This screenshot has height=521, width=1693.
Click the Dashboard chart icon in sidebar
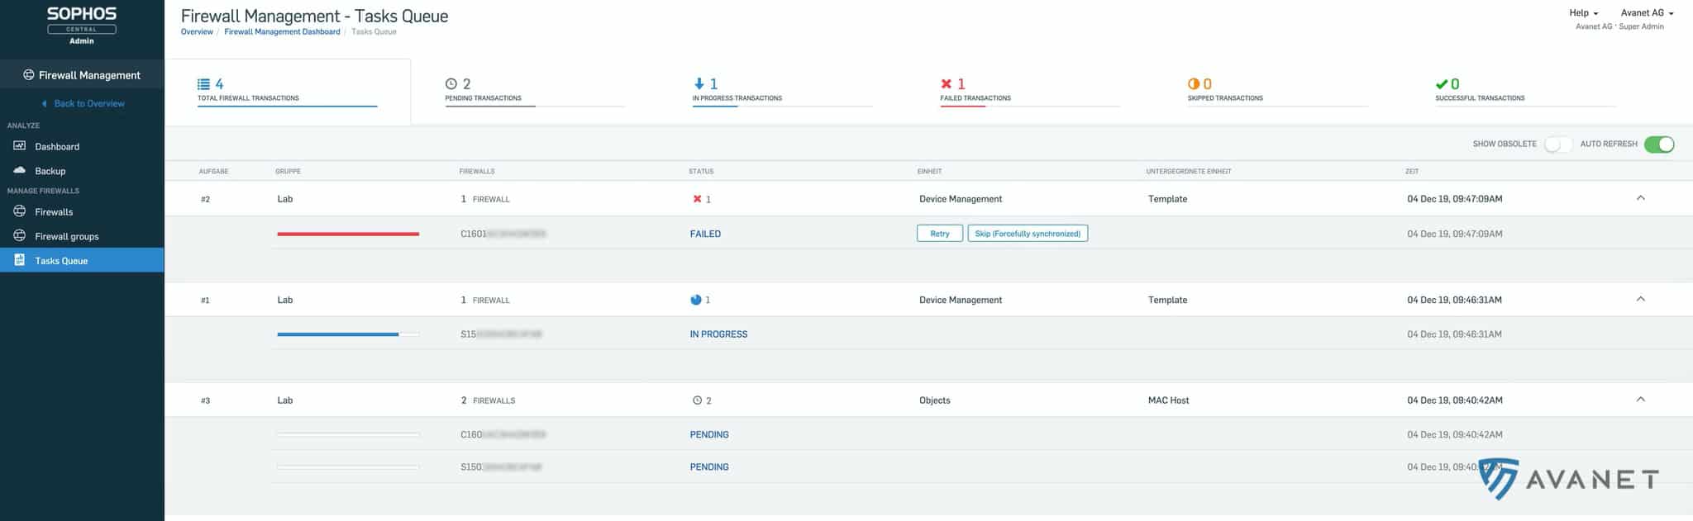20,146
